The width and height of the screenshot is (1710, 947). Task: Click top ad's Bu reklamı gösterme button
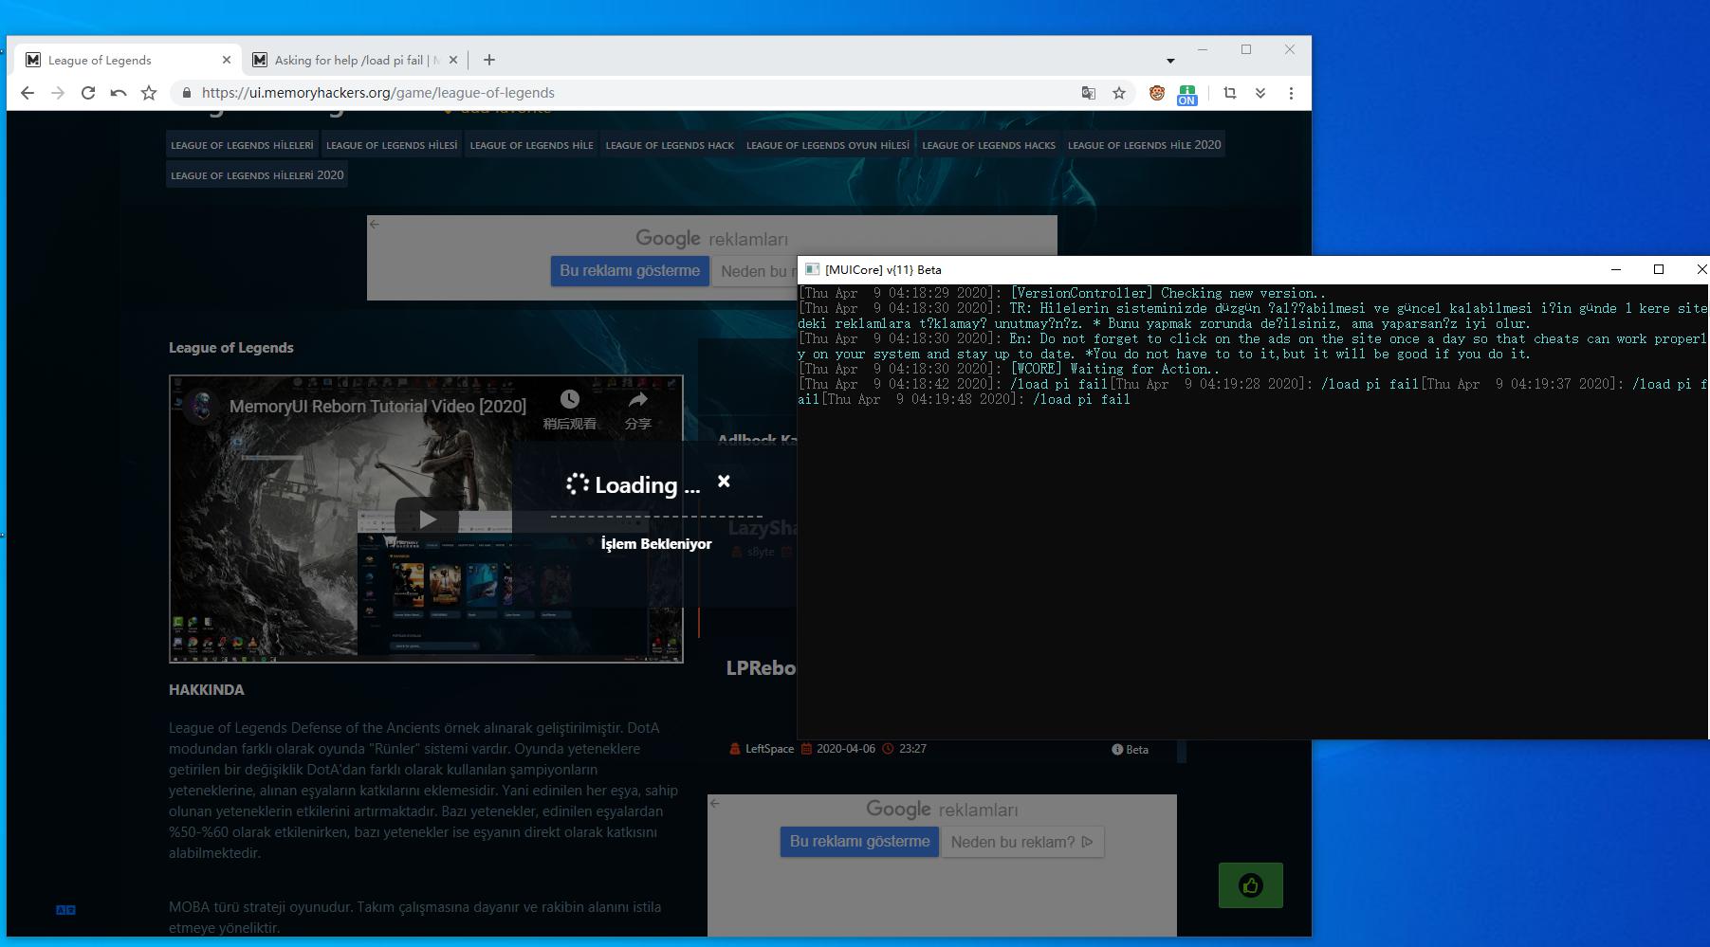(x=630, y=271)
